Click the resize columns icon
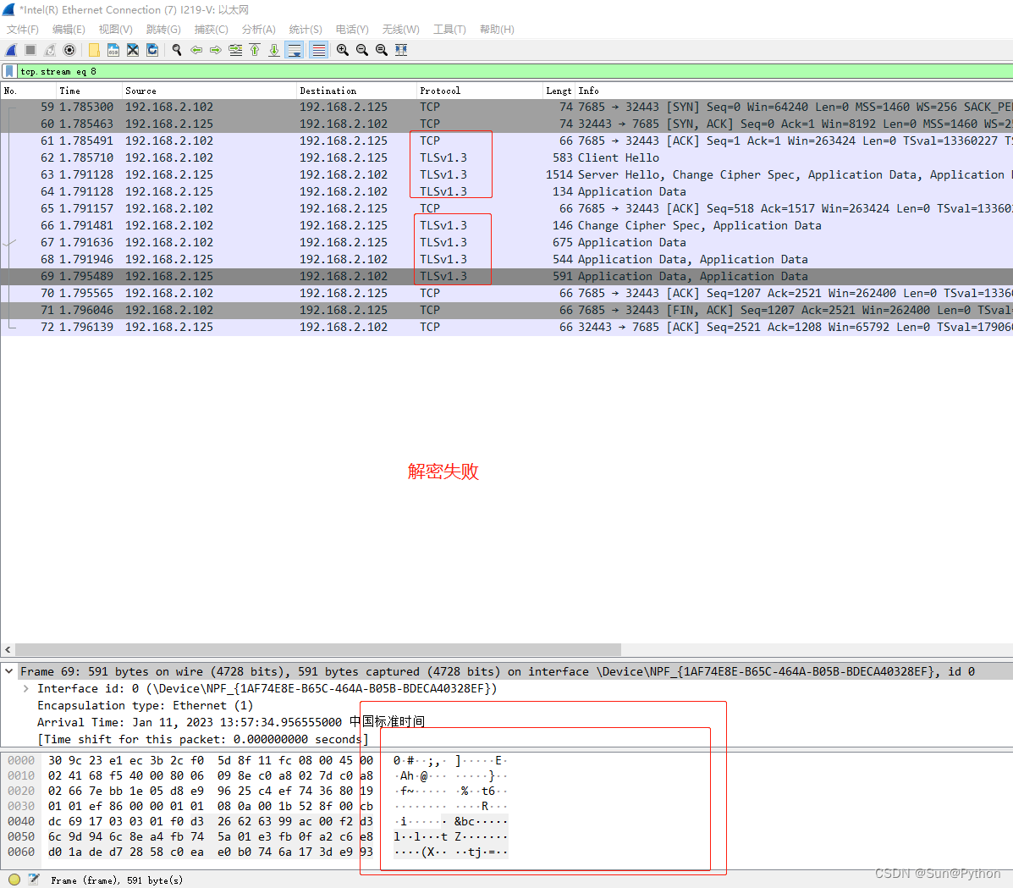 coord(401,50)
